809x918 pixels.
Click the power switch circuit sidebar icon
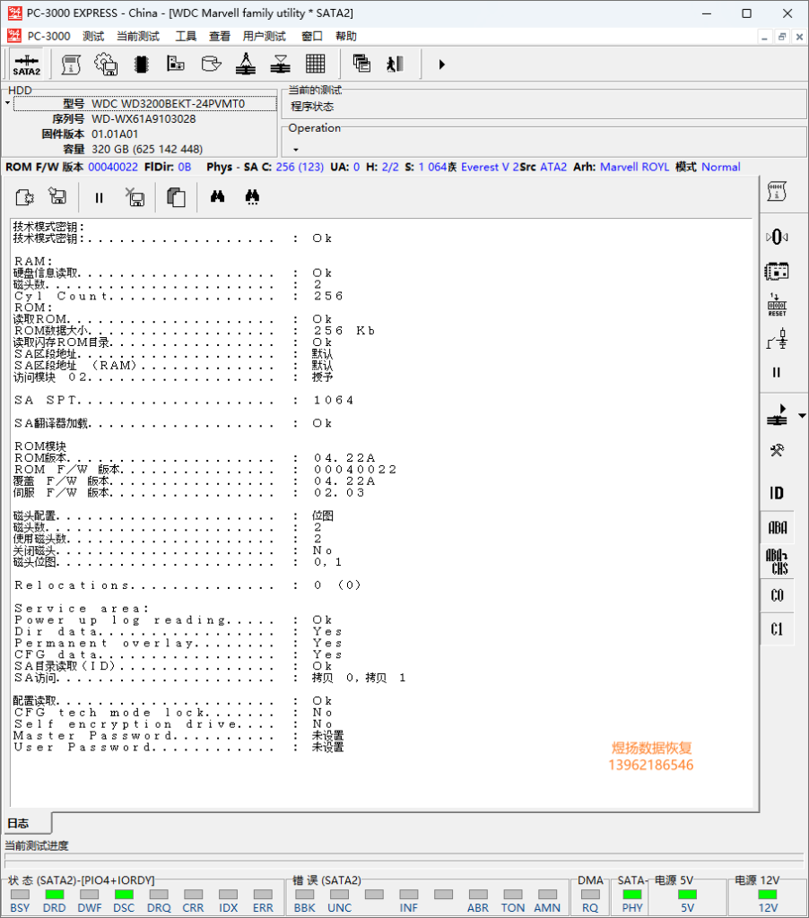[777, 339]
